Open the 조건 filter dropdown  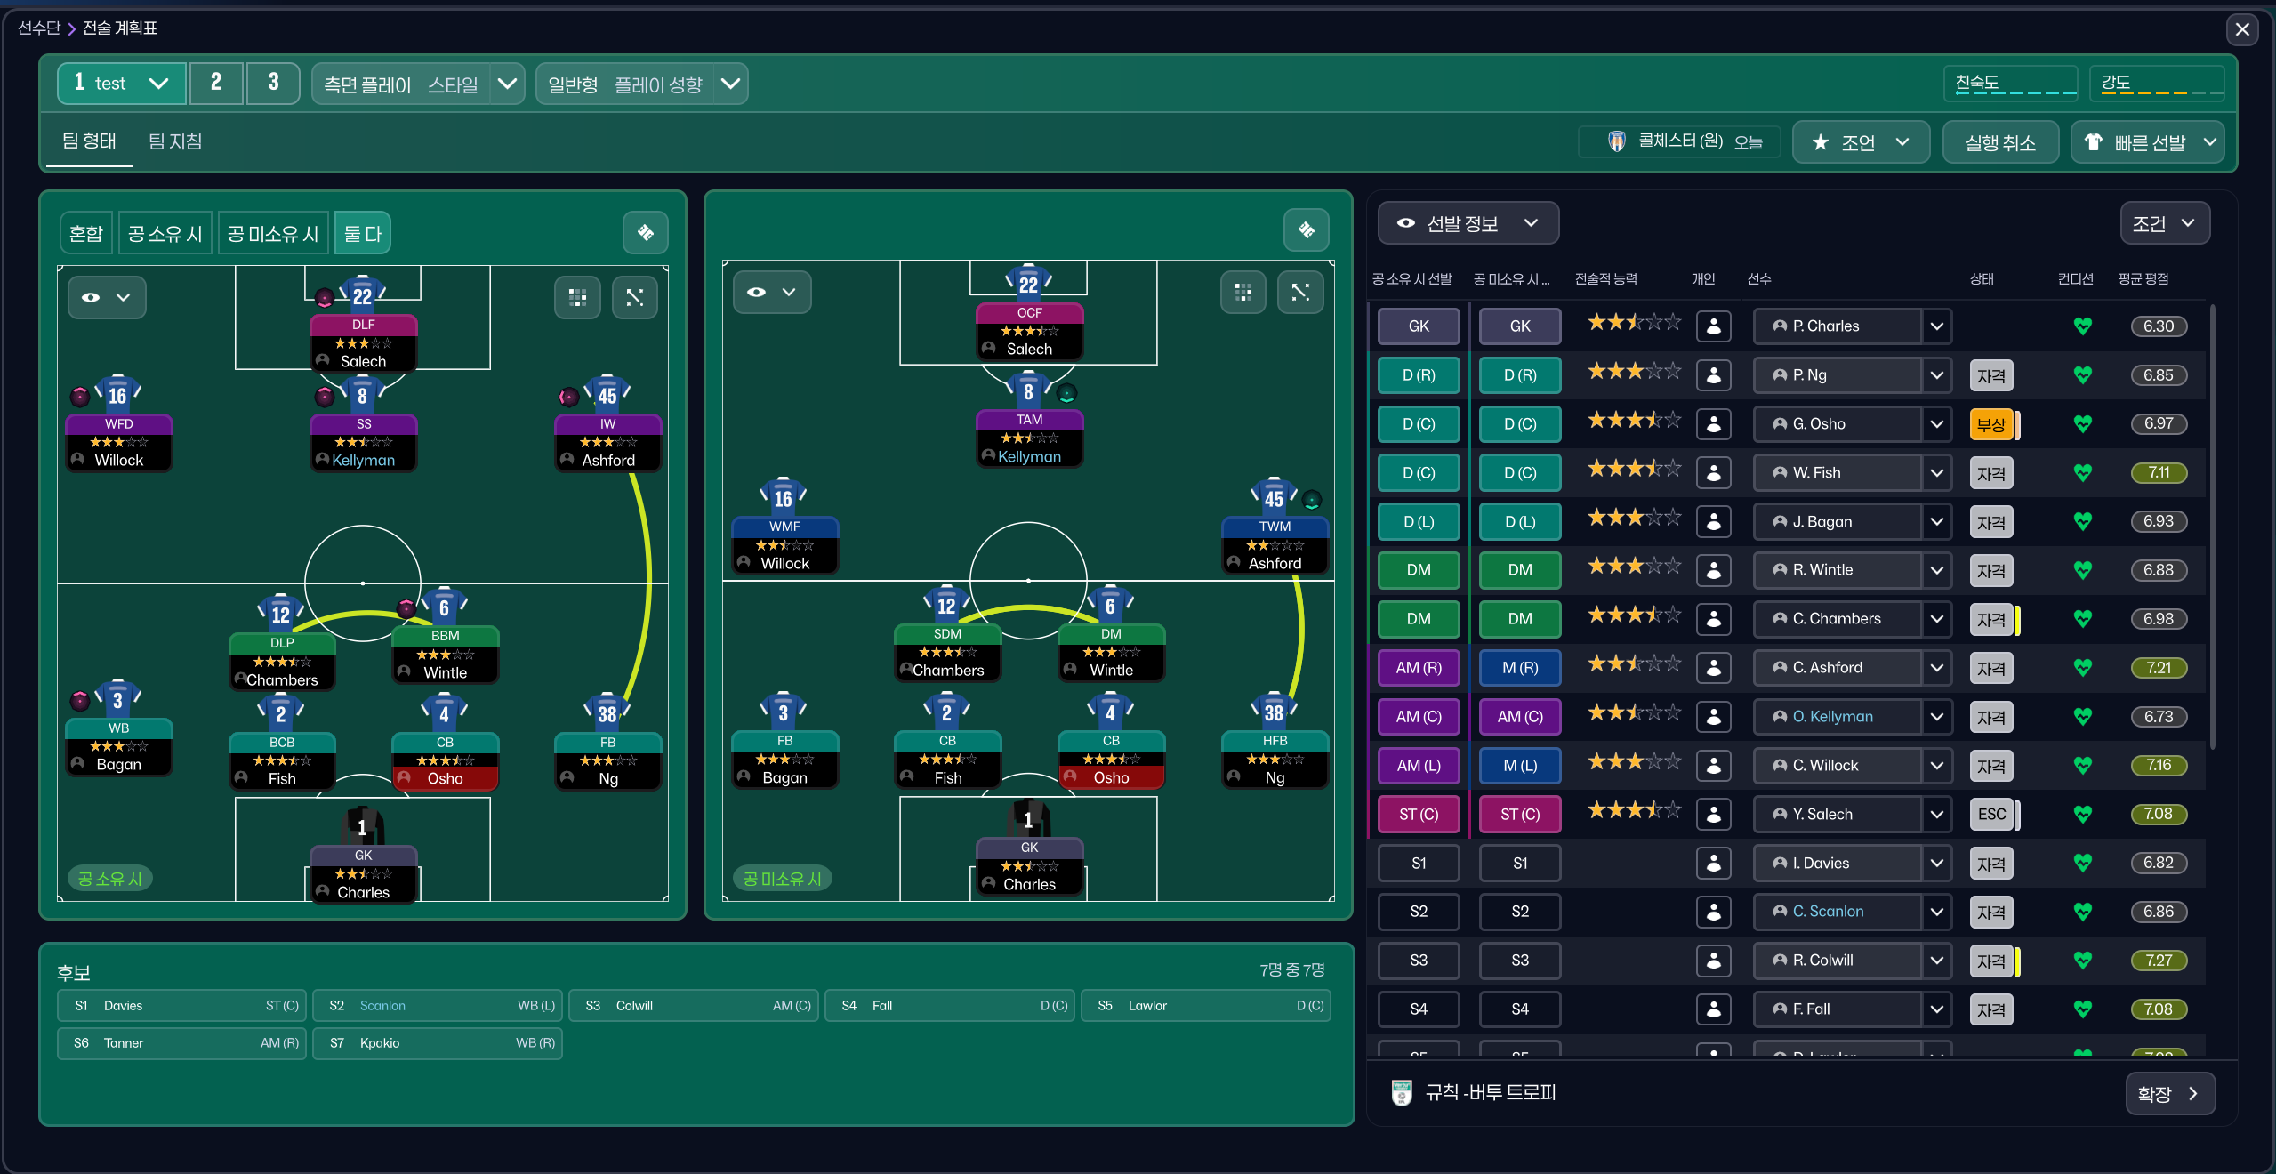(x=2165, y=223)
